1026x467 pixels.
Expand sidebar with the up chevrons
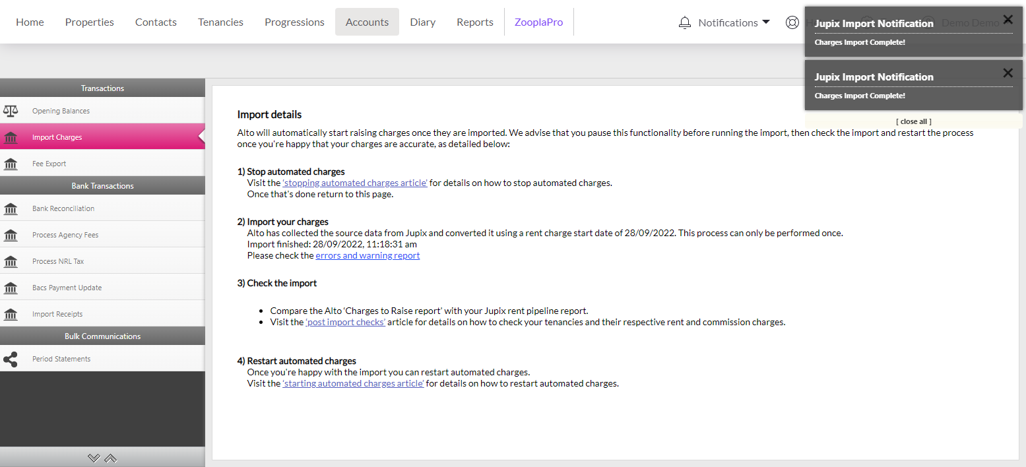(111, 458)
